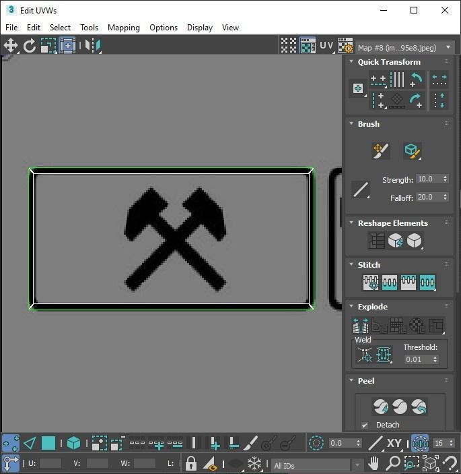Screen dimensions: 461x474
Task: Select the Paint Move brush
Action: click(381, 150)
